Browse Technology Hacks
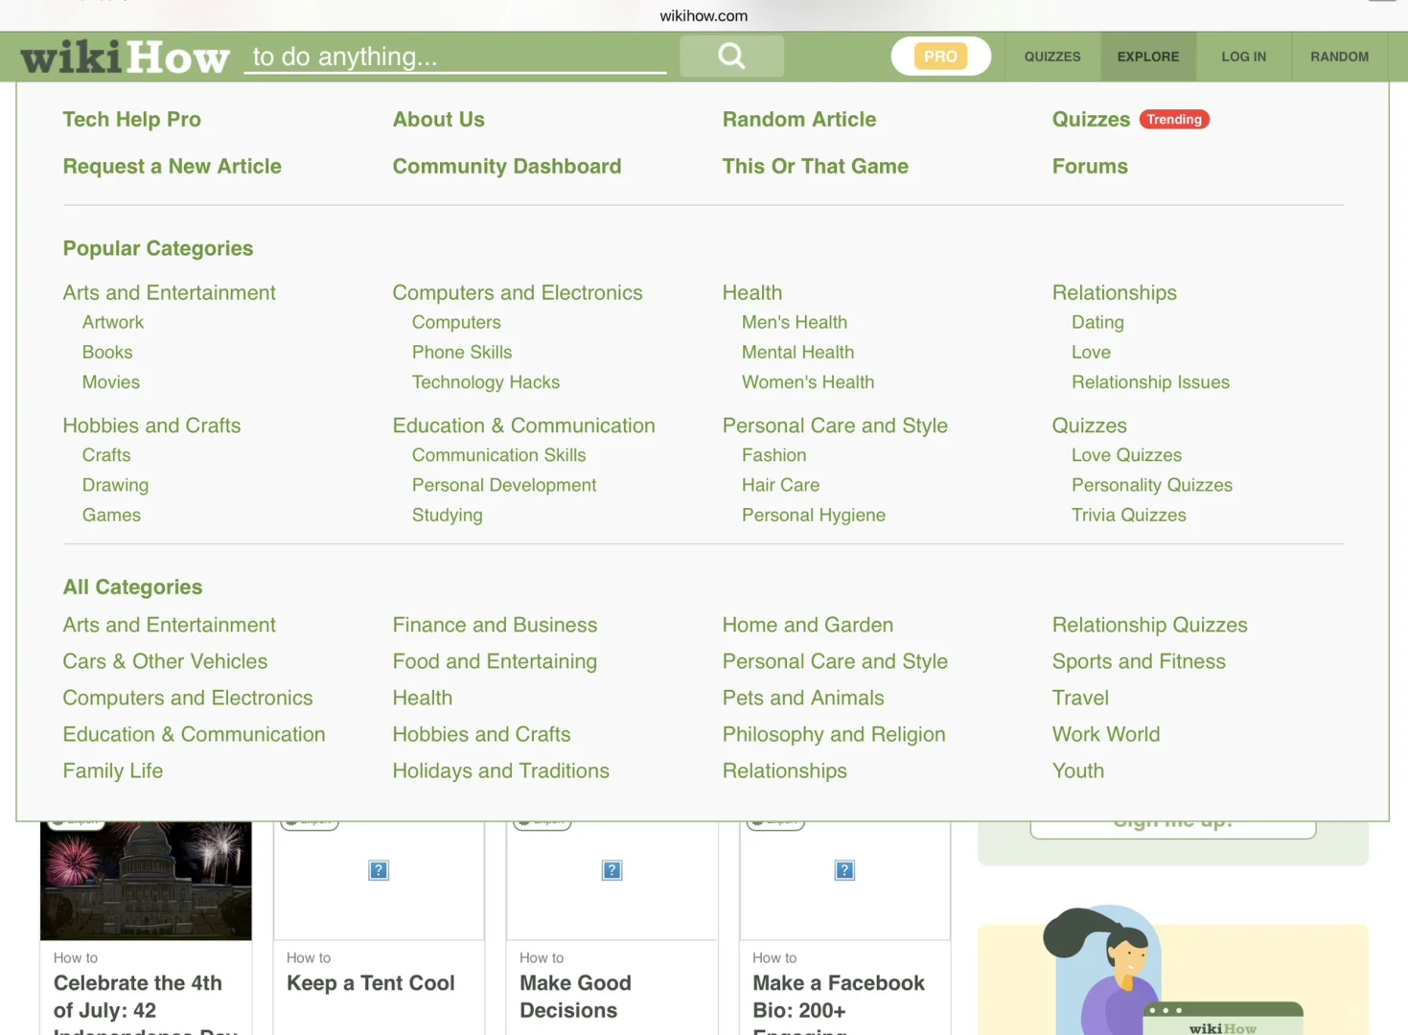This screenshot has height=1035, width=1408. (x=486, y=382)
